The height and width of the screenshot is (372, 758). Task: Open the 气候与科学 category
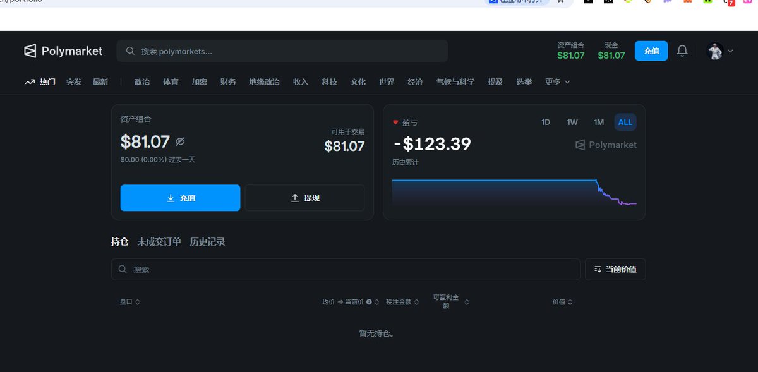(455, 82)
